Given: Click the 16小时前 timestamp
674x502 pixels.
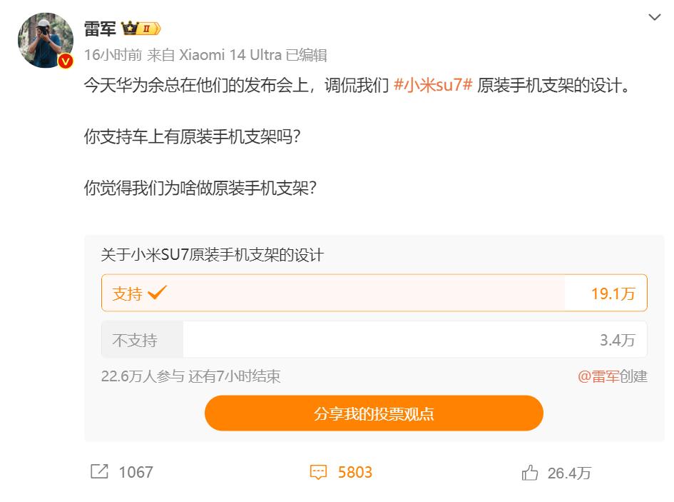Looking at the screenshot, I should click(113, 55).
